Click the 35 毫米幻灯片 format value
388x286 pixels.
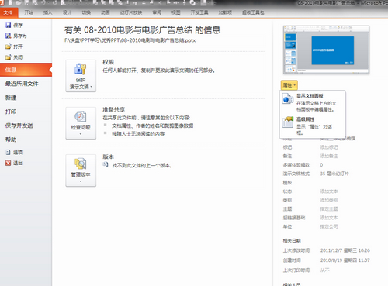coord(334,174)
